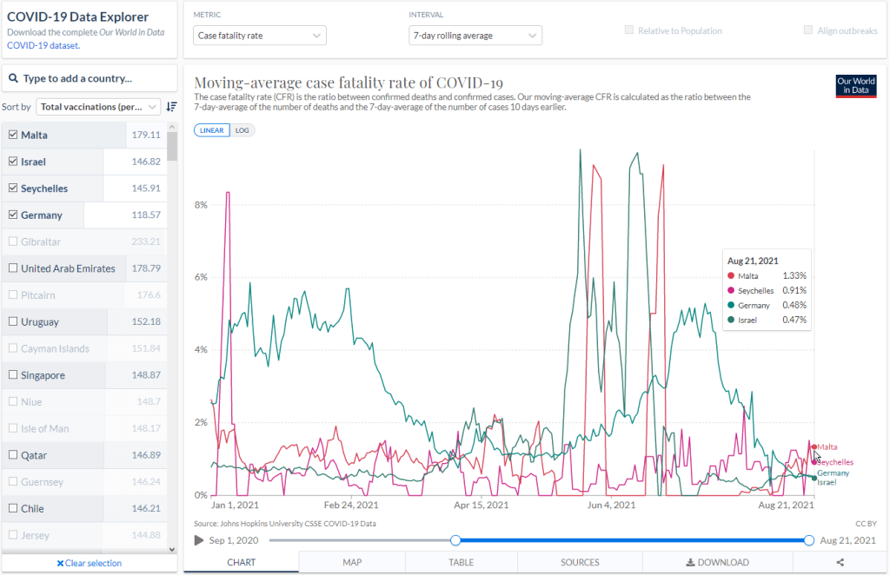Check the United Arab Emirates checkbox
The height and width of the screenshot is (575, 890).
(12, 268)
